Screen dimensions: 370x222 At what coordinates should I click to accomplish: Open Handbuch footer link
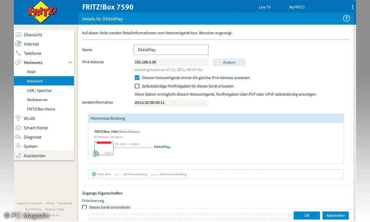[x=65, y=203]
